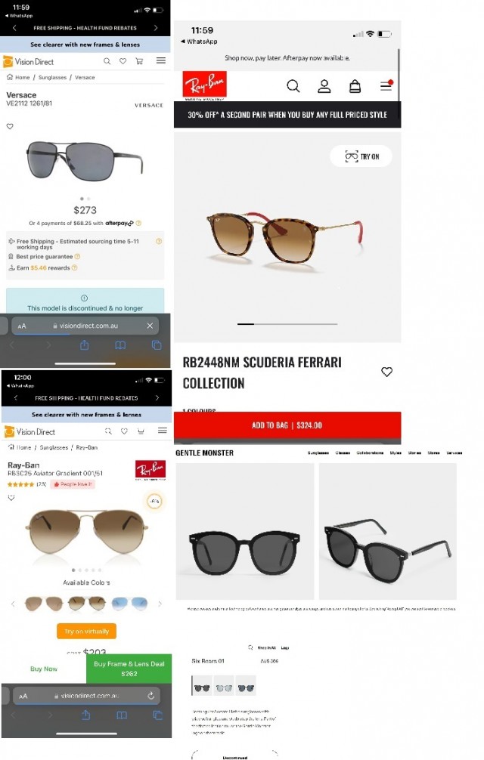Open the Ray-Ban account profile icon
Image resolution: width=484 pixels, height=760 pixels.
(324, 86)
